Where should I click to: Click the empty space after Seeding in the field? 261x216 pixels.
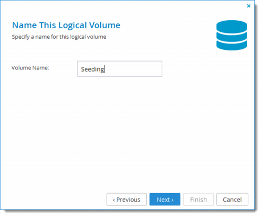133,69
